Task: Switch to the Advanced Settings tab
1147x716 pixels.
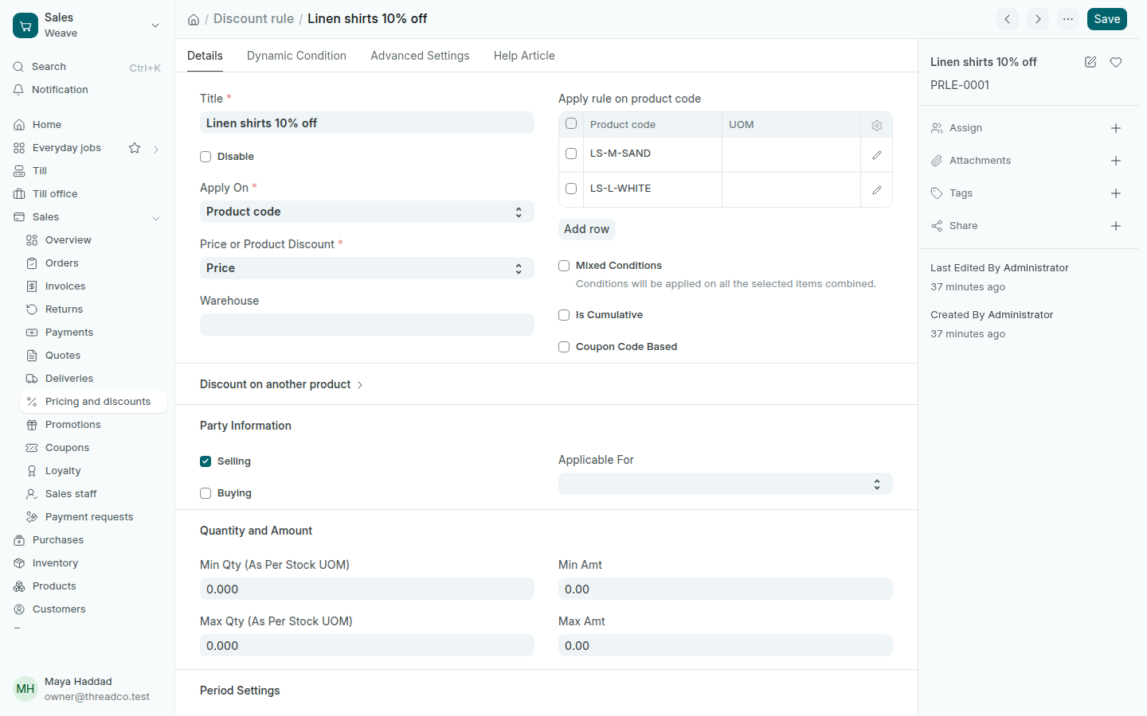Action: pyautogui.click(x=420, y=56)
